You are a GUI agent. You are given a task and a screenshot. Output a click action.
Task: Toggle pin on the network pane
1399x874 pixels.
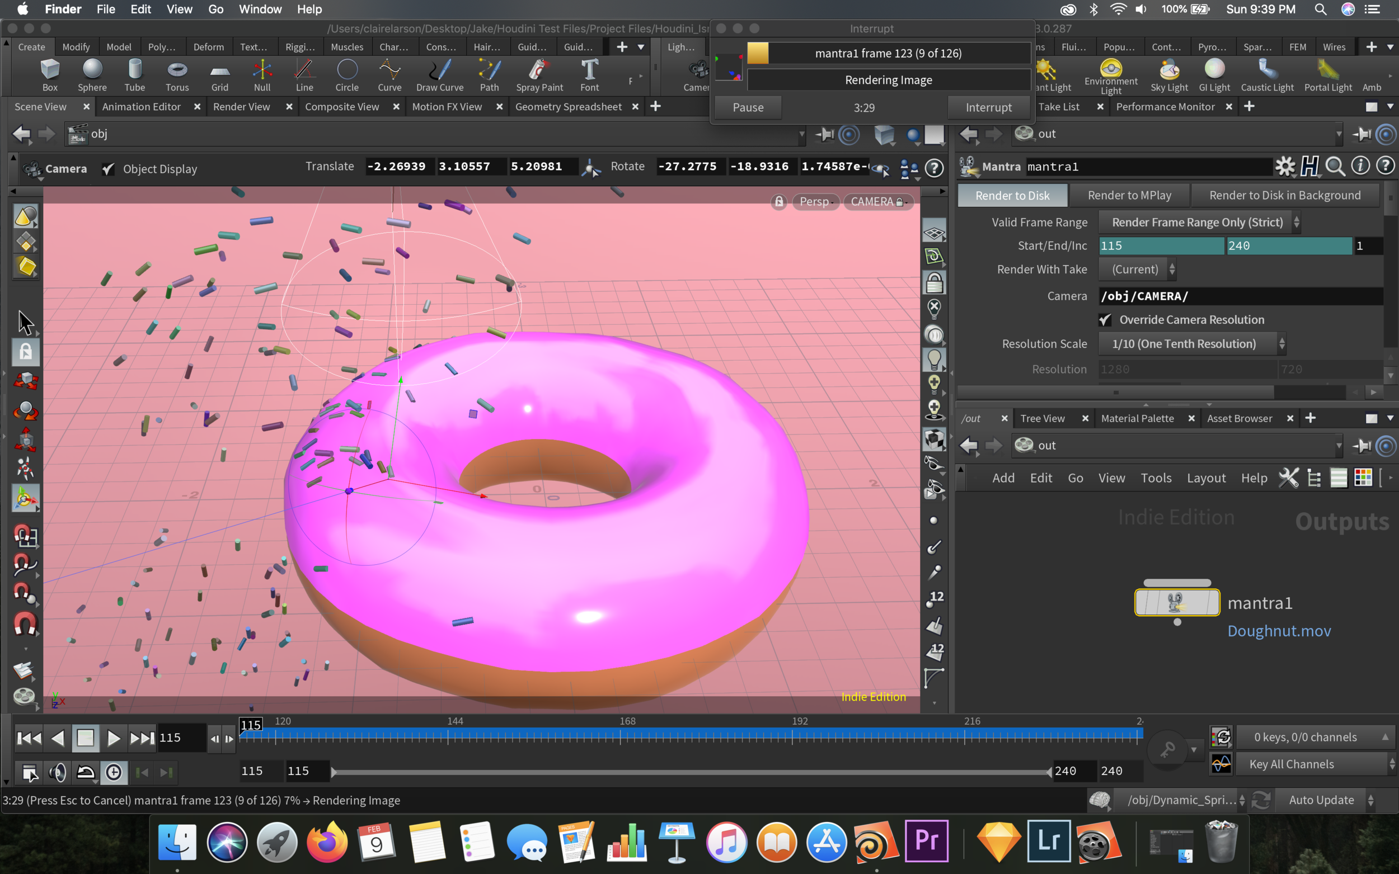(1362, 446)
